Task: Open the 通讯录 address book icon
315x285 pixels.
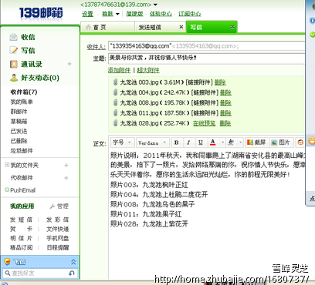Action: tap(13, 64)
